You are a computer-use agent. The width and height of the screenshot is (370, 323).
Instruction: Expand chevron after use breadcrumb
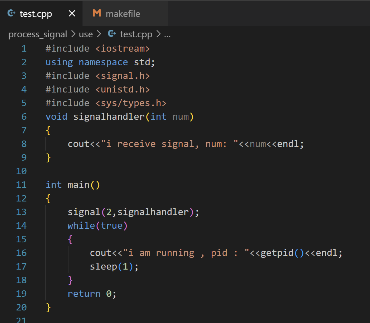click(99, 34)
